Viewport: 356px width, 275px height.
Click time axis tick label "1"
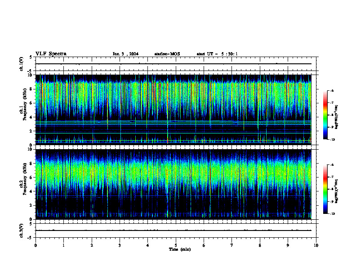coord(63,245)
